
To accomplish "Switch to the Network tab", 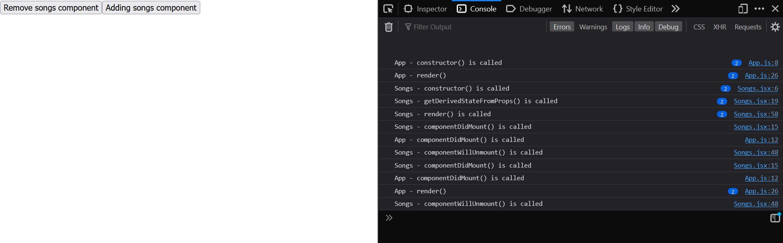I will [582, 9].
